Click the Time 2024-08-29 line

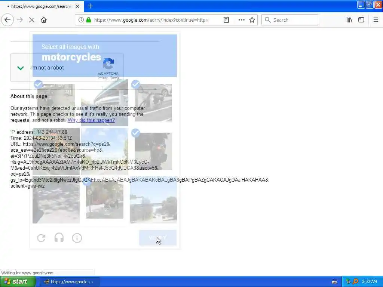click(x=41, y=138)
